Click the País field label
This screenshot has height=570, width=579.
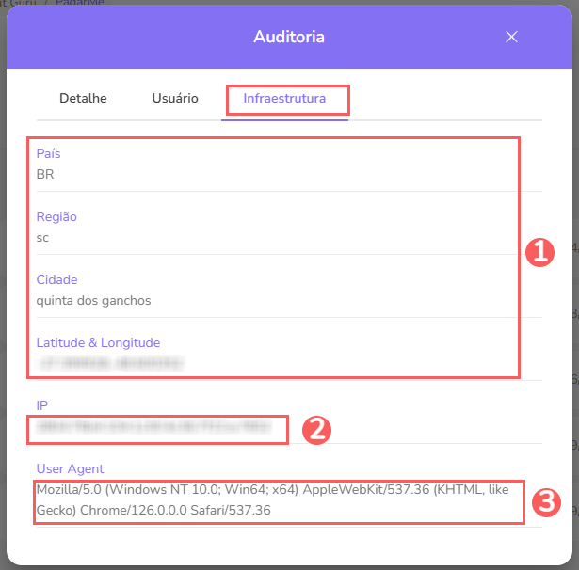pos(48,153)
